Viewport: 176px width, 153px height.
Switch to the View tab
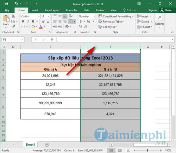click(x=114, y=10)
